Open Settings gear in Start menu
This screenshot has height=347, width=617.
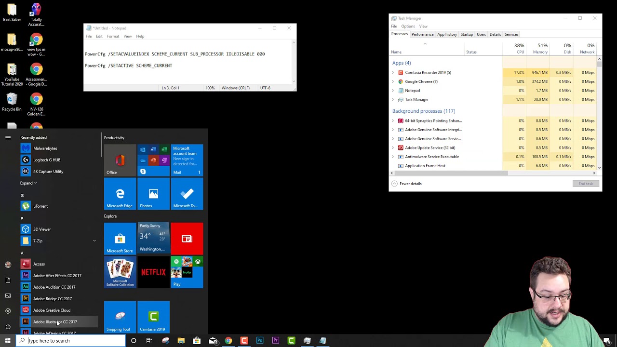click(x=8, y=311)
